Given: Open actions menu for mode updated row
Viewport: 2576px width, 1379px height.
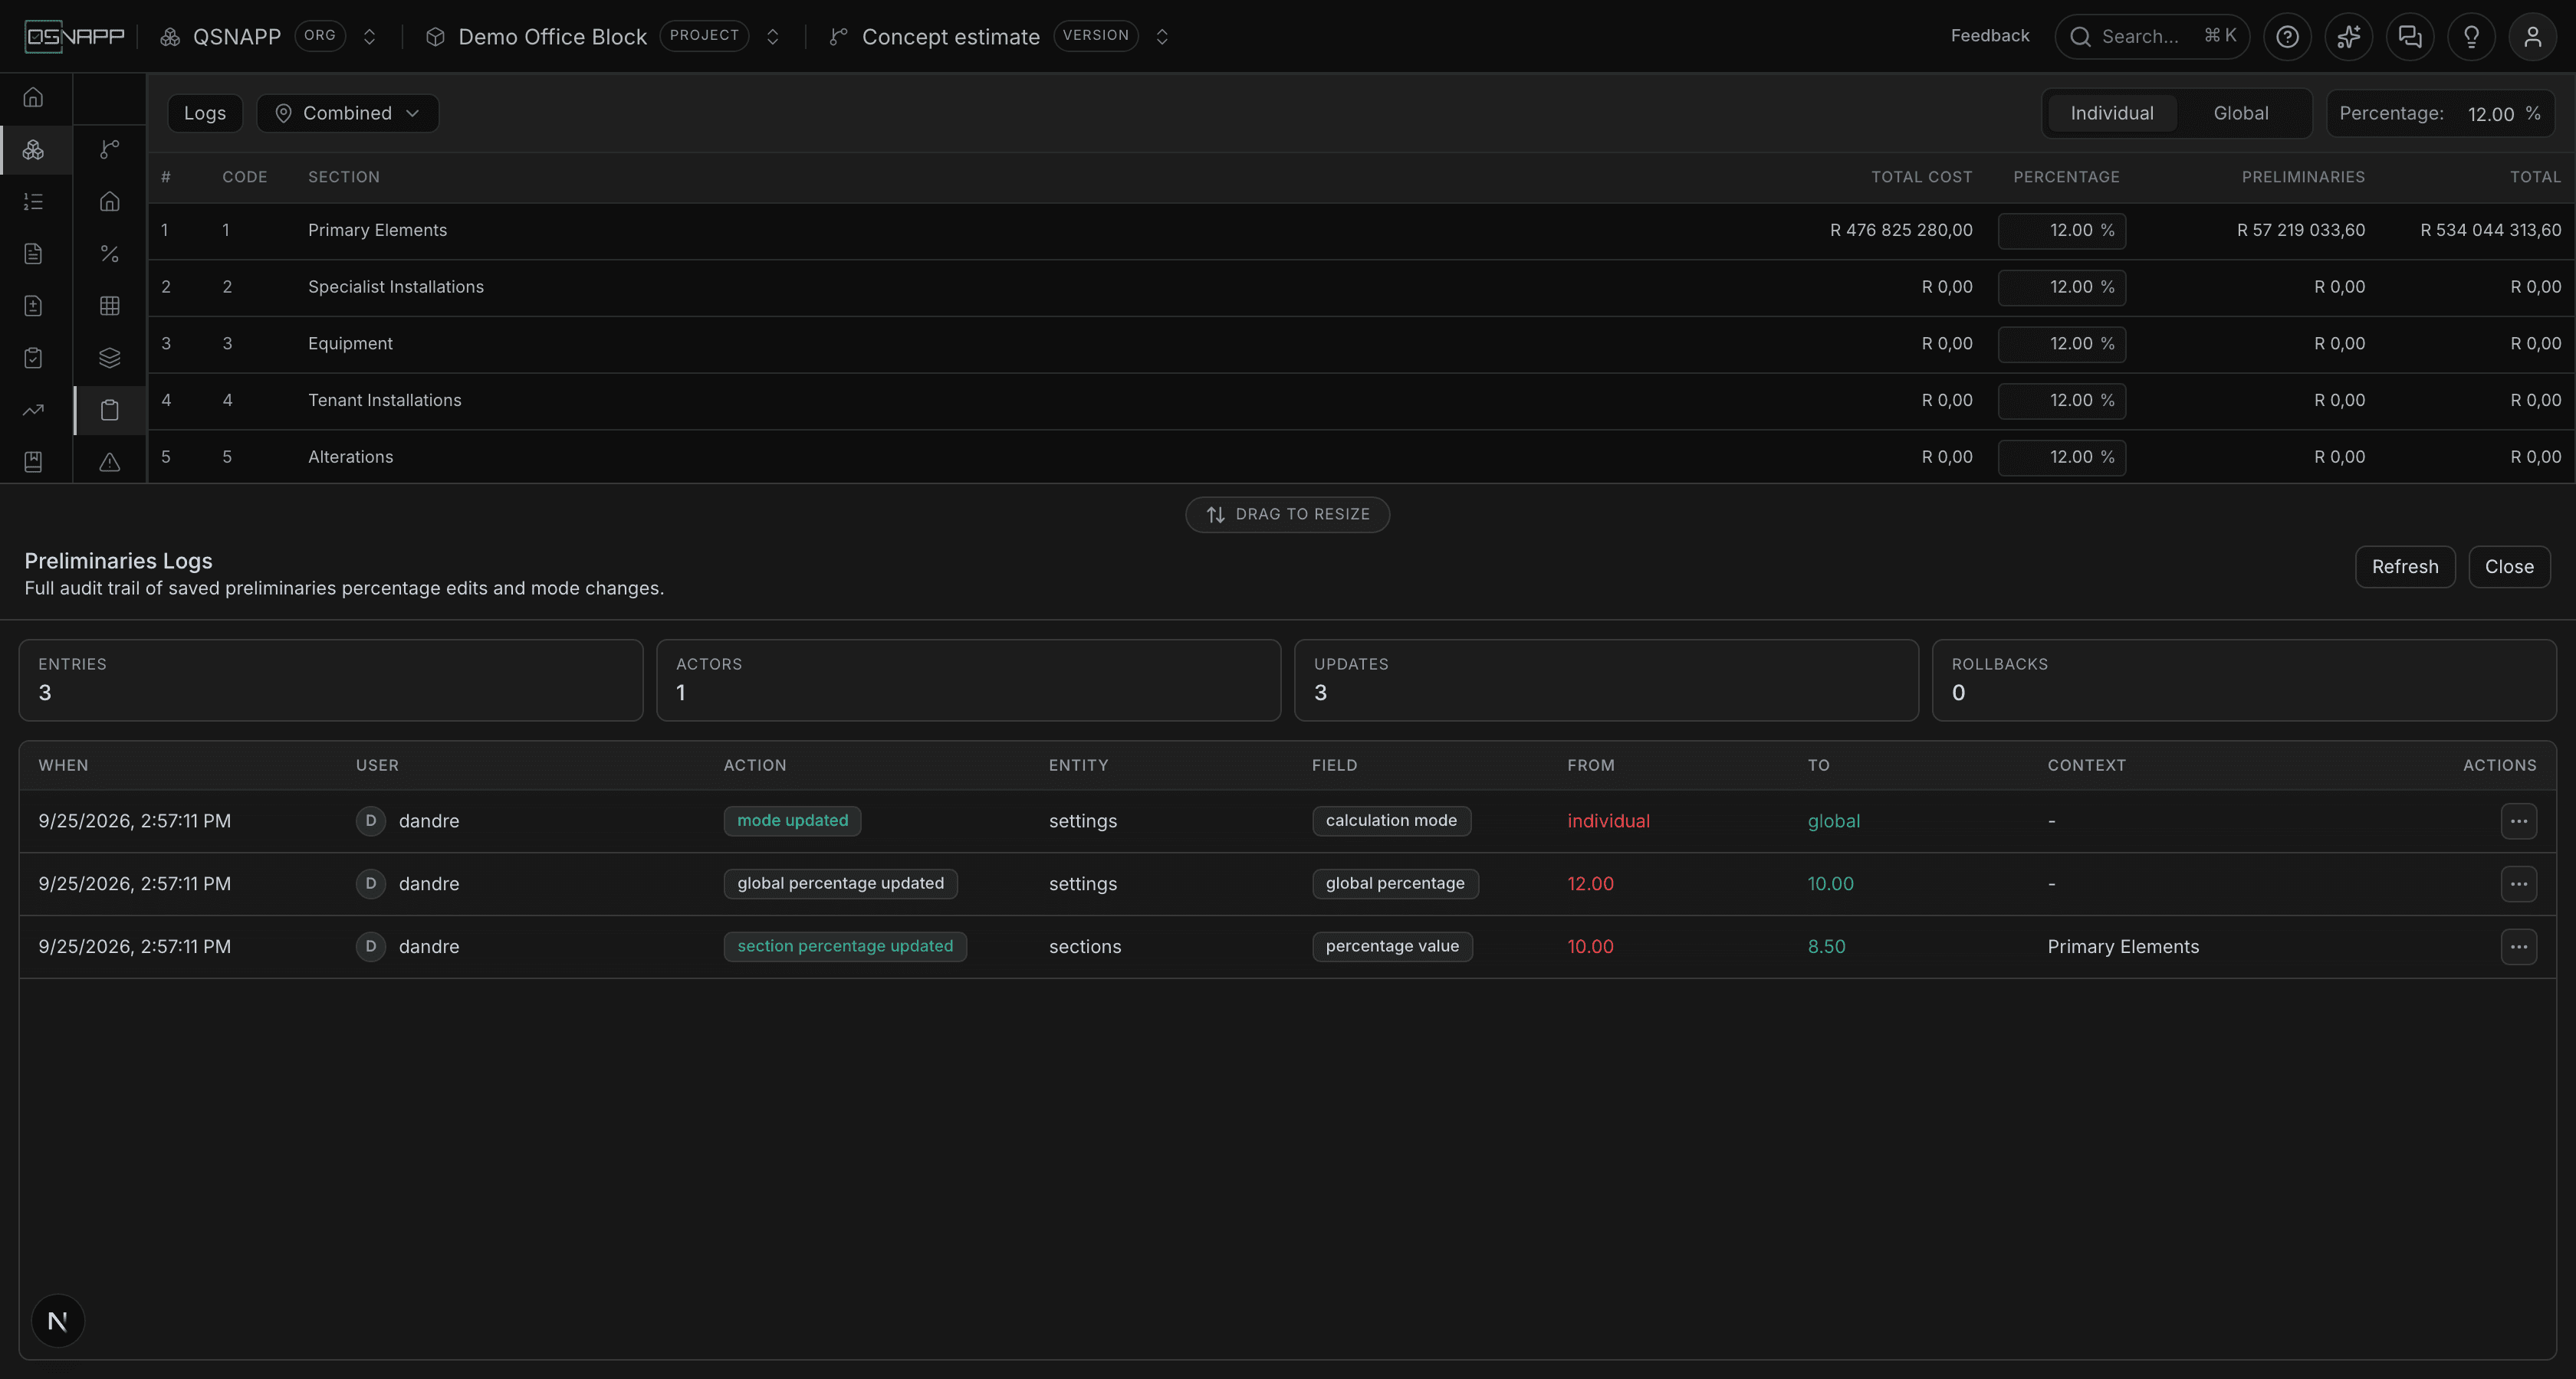Looking at the screenshot, I should point(2518,821).
